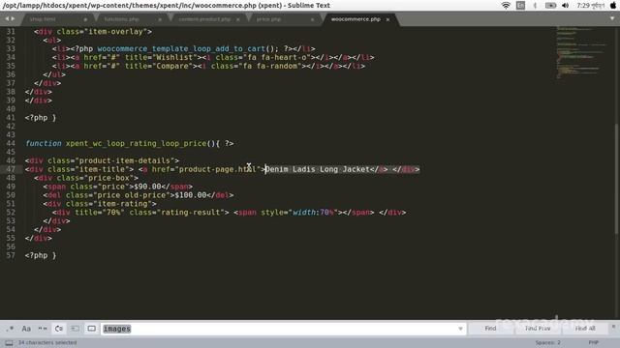
Task: Click the Find All button
Action: 585,329
